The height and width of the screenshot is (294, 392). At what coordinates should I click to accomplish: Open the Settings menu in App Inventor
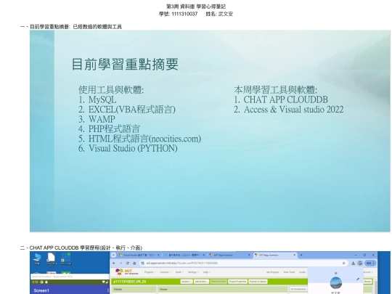(193, 272)
